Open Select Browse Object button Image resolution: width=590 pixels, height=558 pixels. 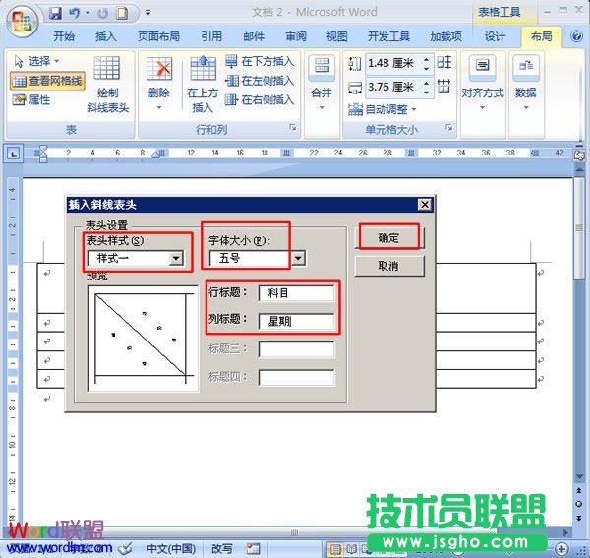(x=579, y=504)
